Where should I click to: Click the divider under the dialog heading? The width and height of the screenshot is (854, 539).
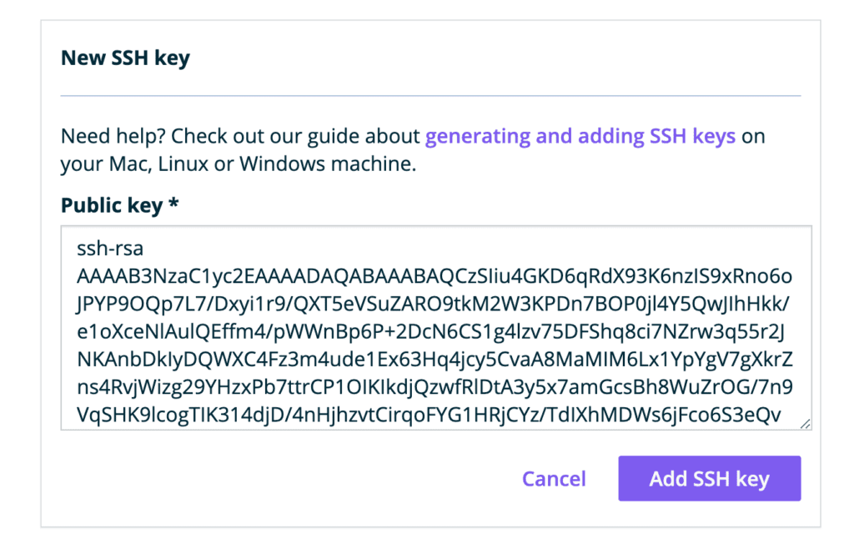coord(430,96)
